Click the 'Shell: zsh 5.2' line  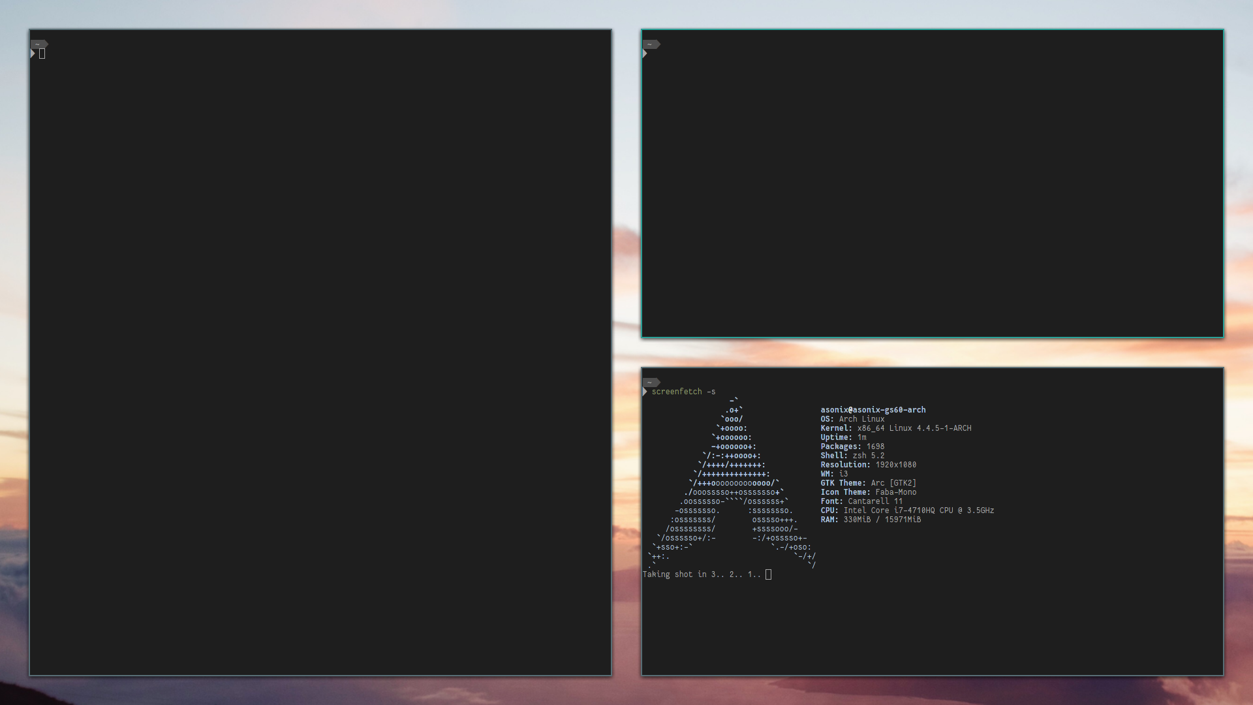pos(852,456)
